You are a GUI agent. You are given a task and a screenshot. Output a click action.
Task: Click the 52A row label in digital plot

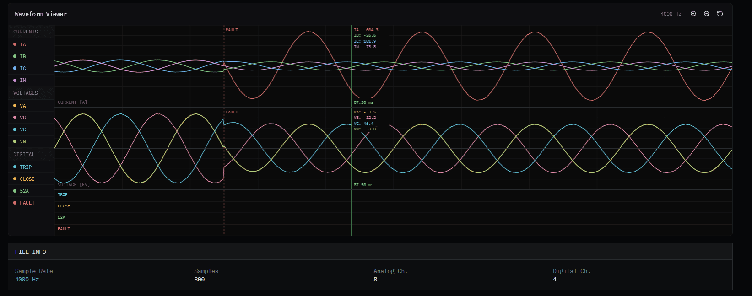(61, 217)
